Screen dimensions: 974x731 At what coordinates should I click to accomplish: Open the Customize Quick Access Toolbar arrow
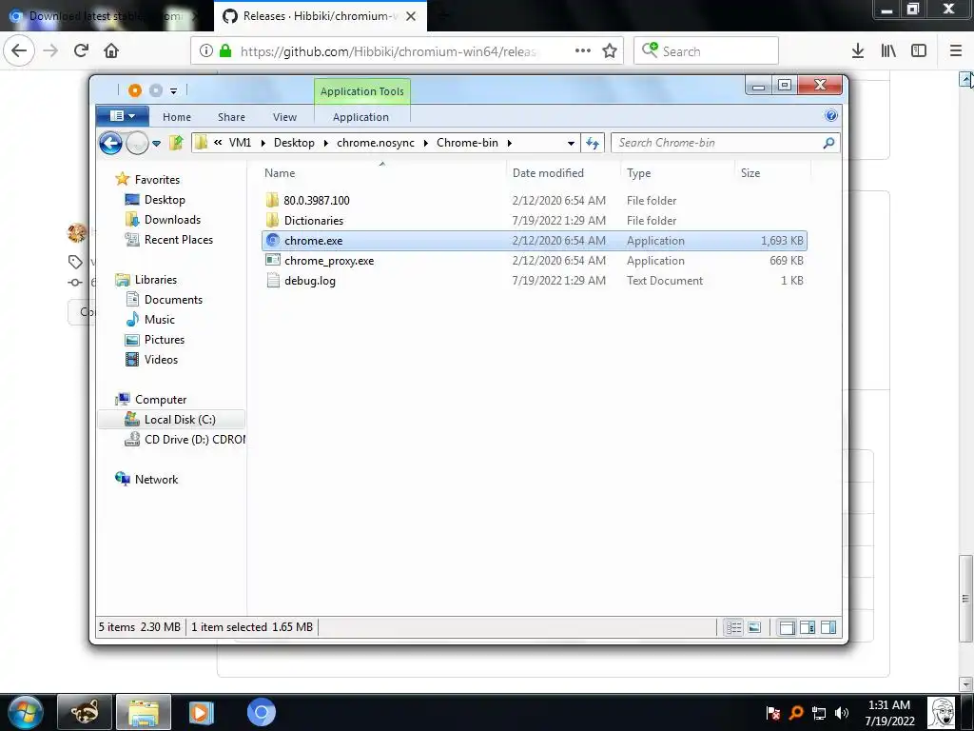tap(173, 91)
